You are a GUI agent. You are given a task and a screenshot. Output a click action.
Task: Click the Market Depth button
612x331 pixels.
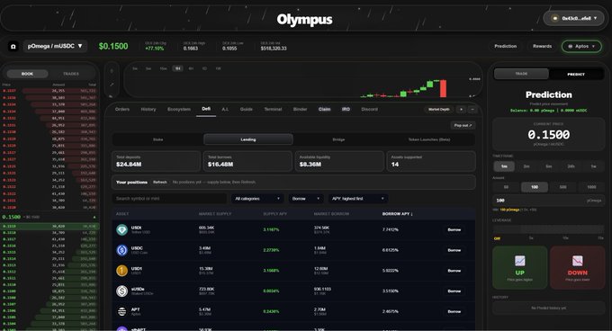438,110
